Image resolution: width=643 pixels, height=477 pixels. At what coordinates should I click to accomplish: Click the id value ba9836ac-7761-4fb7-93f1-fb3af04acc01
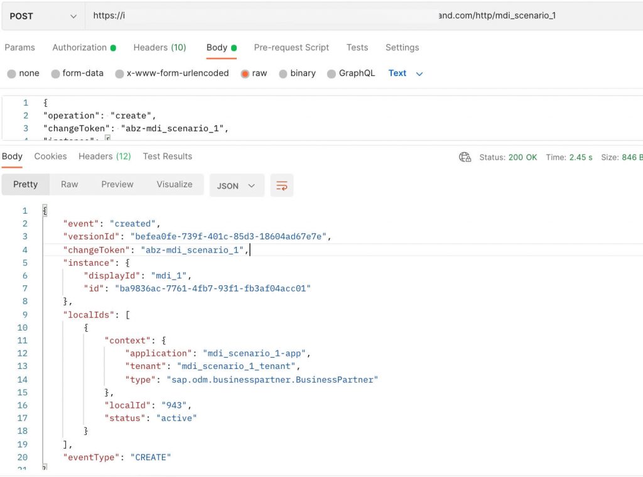click(212, 288)
